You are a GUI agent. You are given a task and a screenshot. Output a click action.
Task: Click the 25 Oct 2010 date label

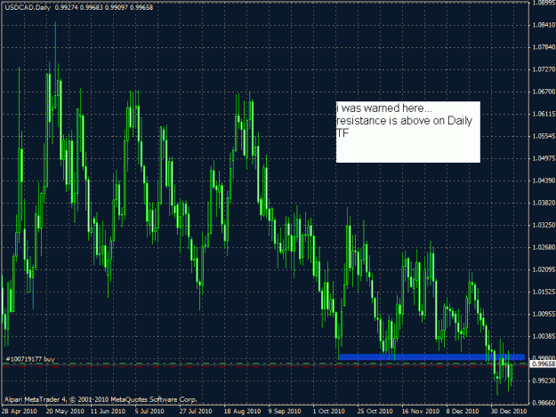coord(375,412)
